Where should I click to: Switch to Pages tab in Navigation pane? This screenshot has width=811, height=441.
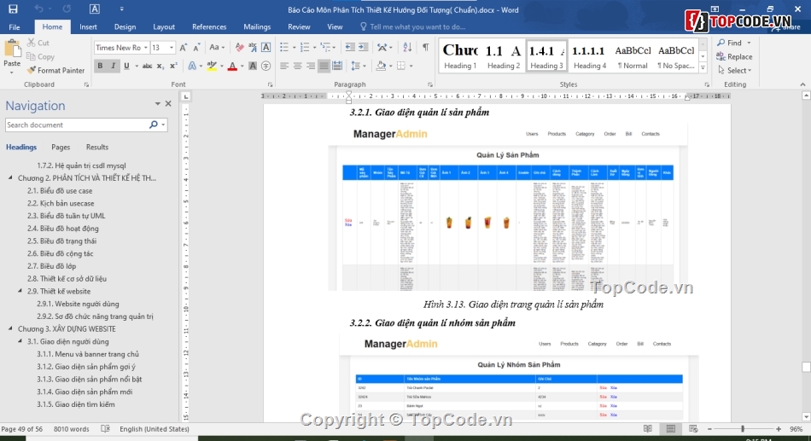pos(61,148)
